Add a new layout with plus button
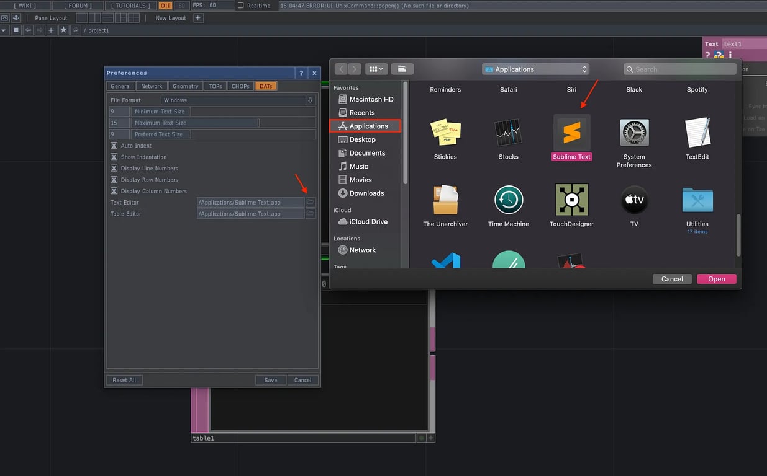 [198, 18]
